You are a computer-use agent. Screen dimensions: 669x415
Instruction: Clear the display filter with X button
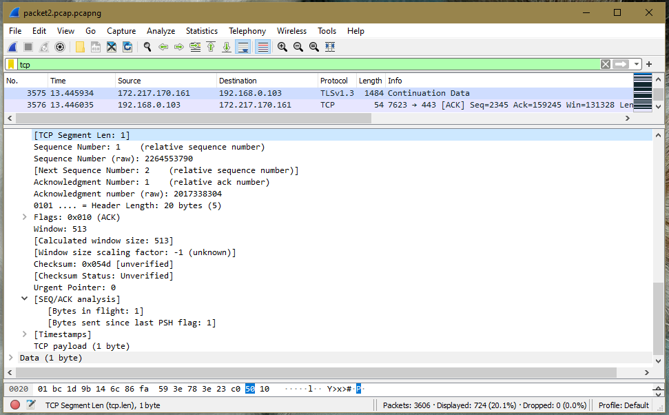[605, 64]
